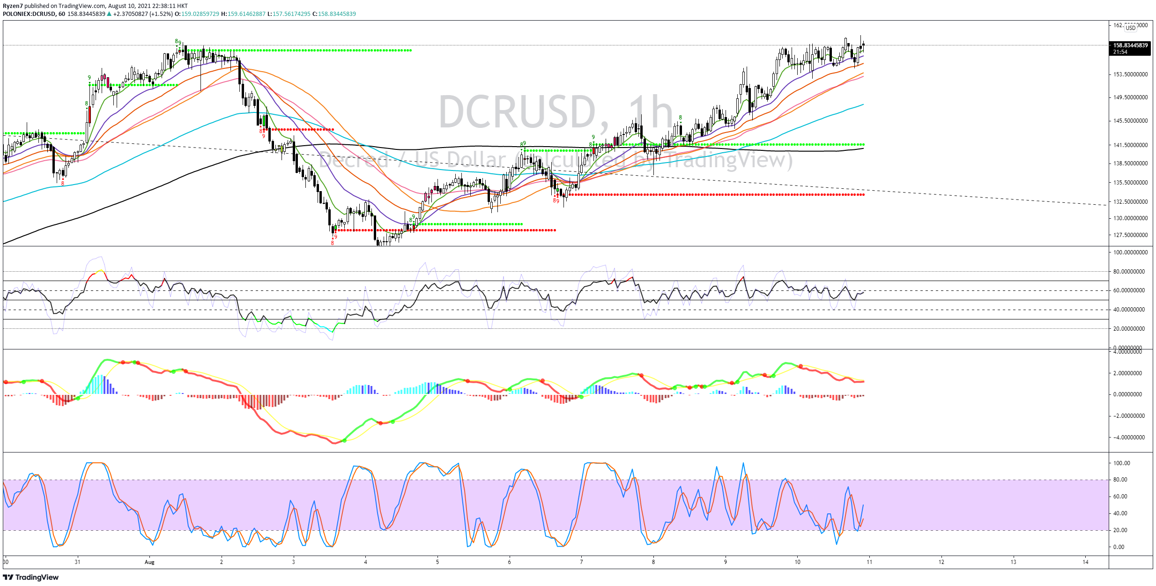Click stochastic pane axis label 40.00
This screenshot has width=1156, height=586.
tap(1121, 513)
